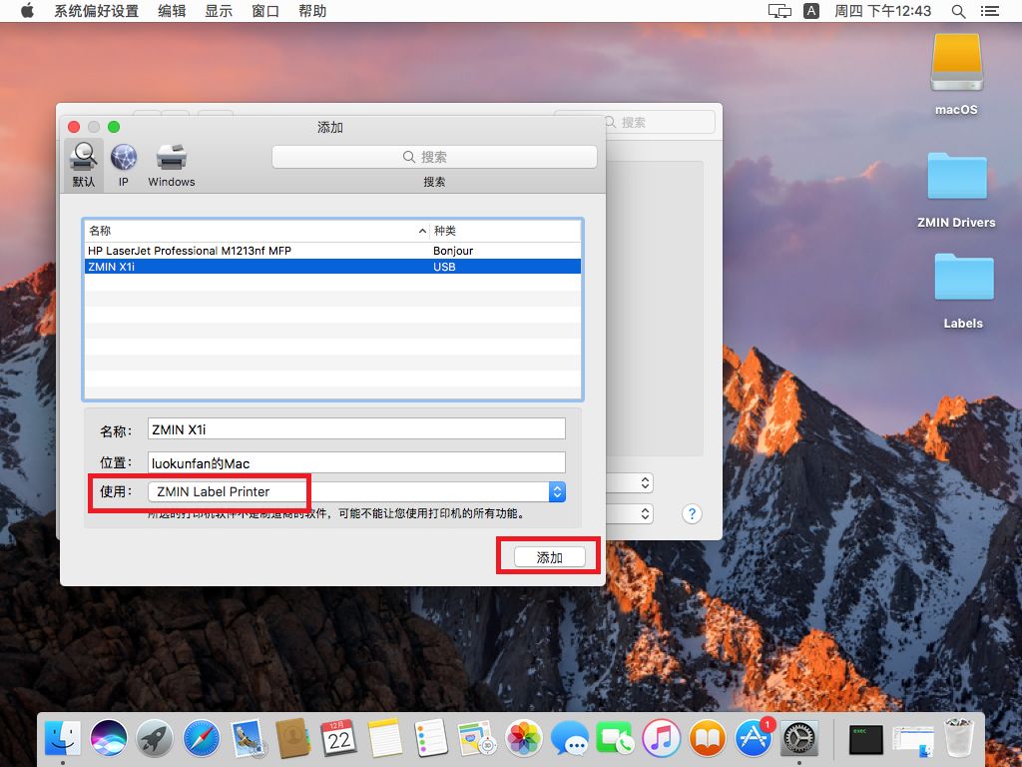Open the minimized window thumbnail in Dock
The image size is (1022, 767).
tap(913, 740)
